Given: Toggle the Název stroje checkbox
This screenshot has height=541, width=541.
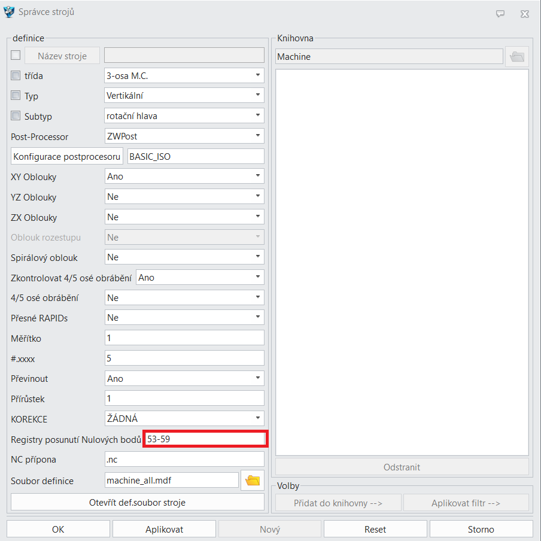Looking at the screenshot, I should pyautogui.click(x=16, y=55).
